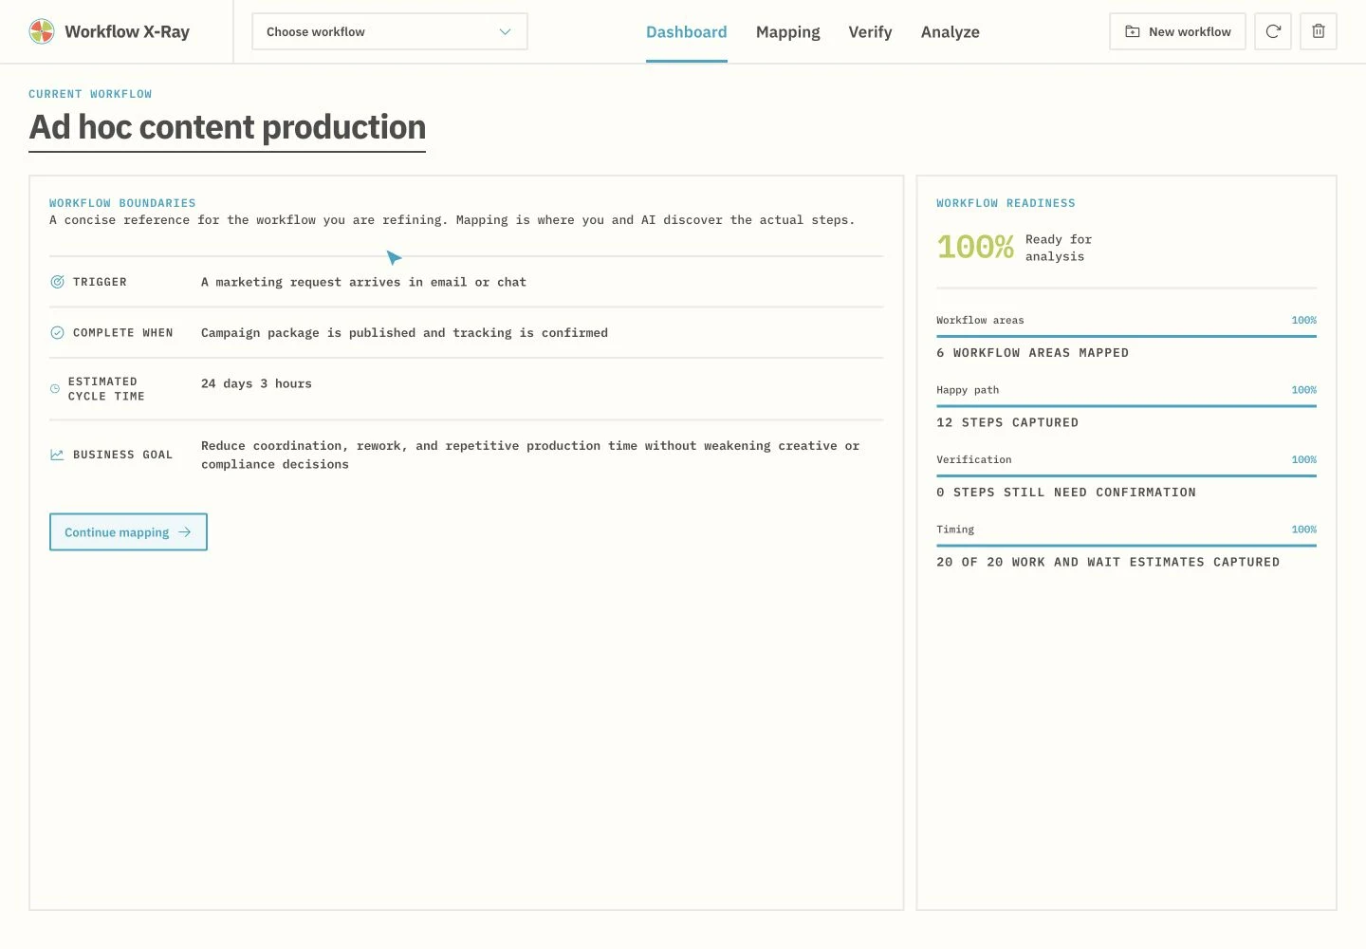
Task: Click the Happy path progress bar
Action: click(x=1126, y=406)
